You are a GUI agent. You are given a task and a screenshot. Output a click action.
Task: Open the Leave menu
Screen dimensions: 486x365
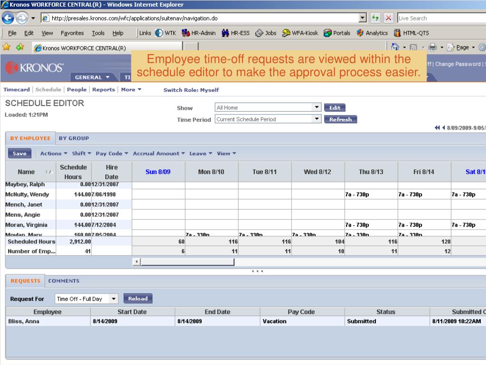(201, 154)
